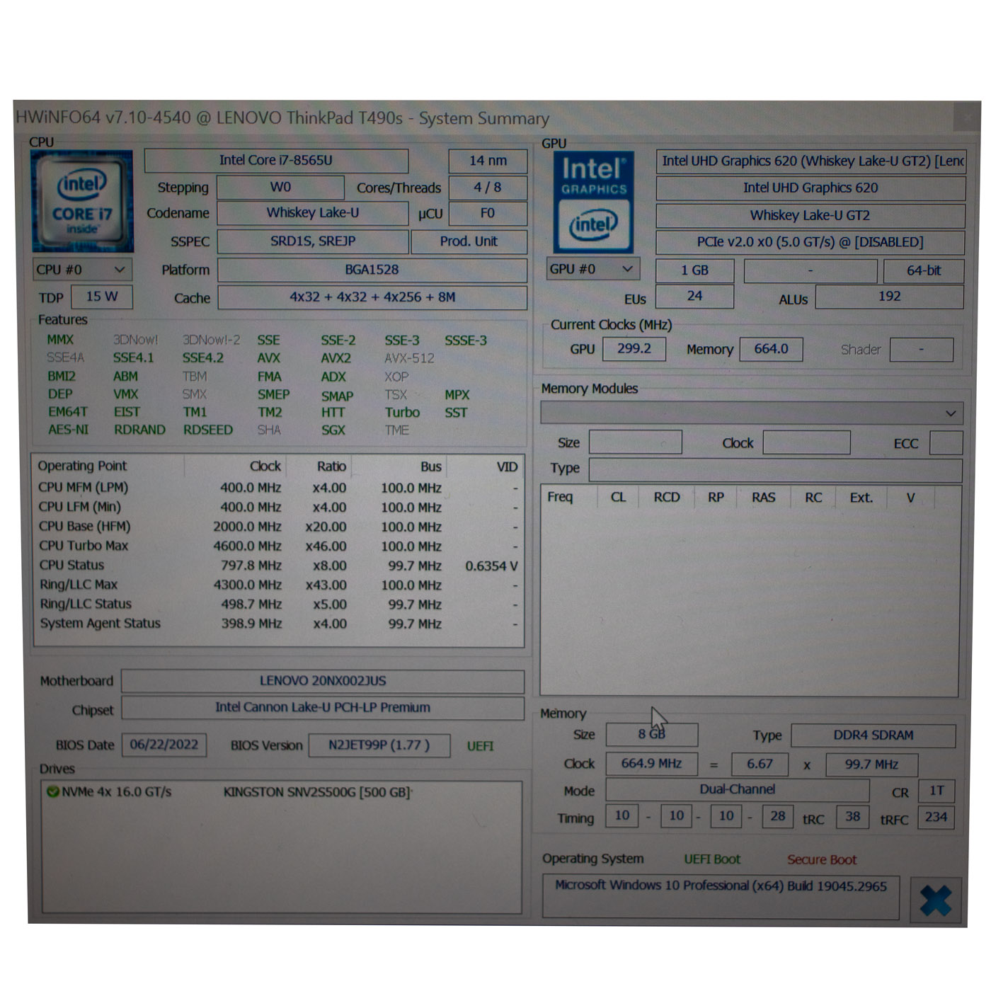Click the empty Memory Modules Size field
This screenshot has height=991, width=991.
pos(636,442)
